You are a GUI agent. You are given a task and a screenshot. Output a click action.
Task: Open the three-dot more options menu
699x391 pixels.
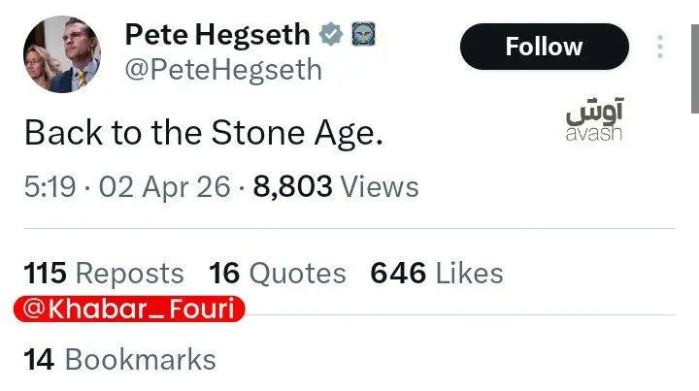click(x=660, y=47)
